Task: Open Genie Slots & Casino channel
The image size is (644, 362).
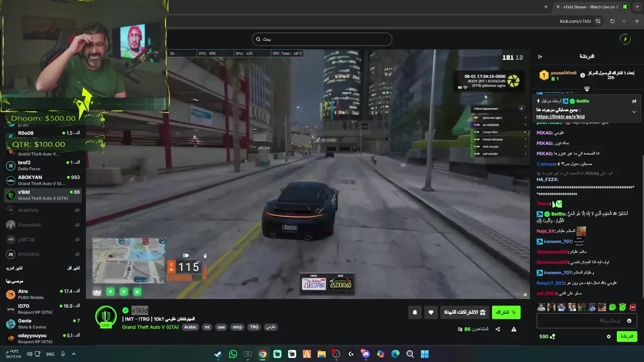Action: click(43, 323)
